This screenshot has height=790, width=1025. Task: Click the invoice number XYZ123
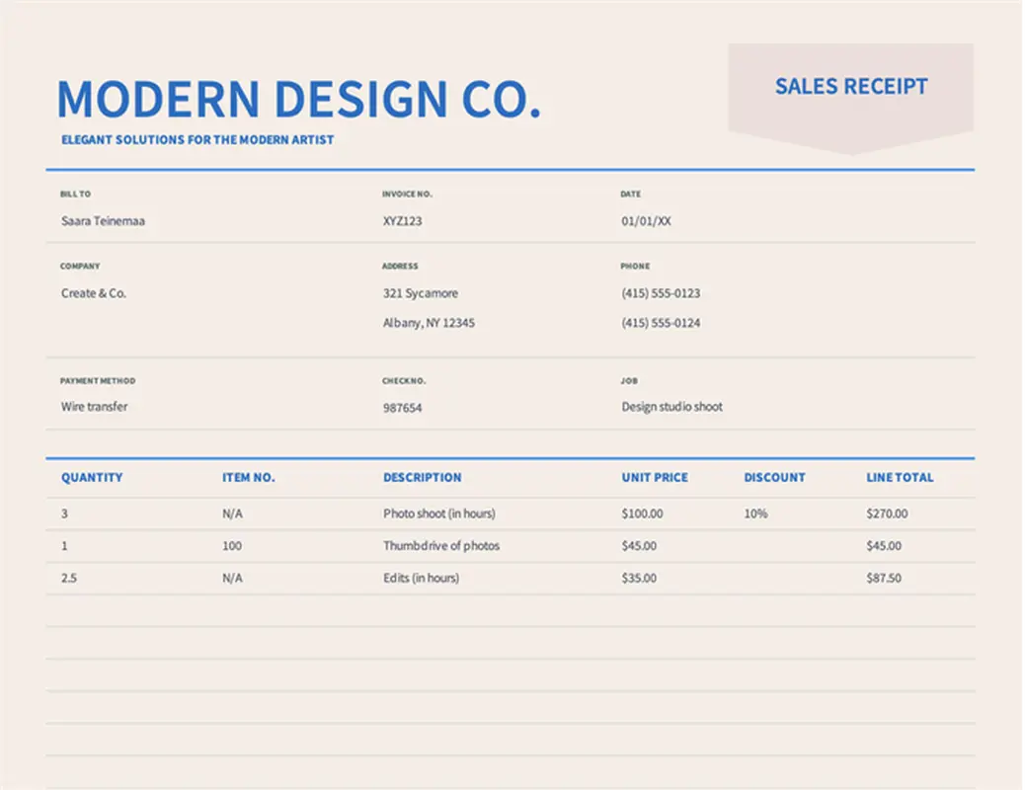tap(402, 221)
